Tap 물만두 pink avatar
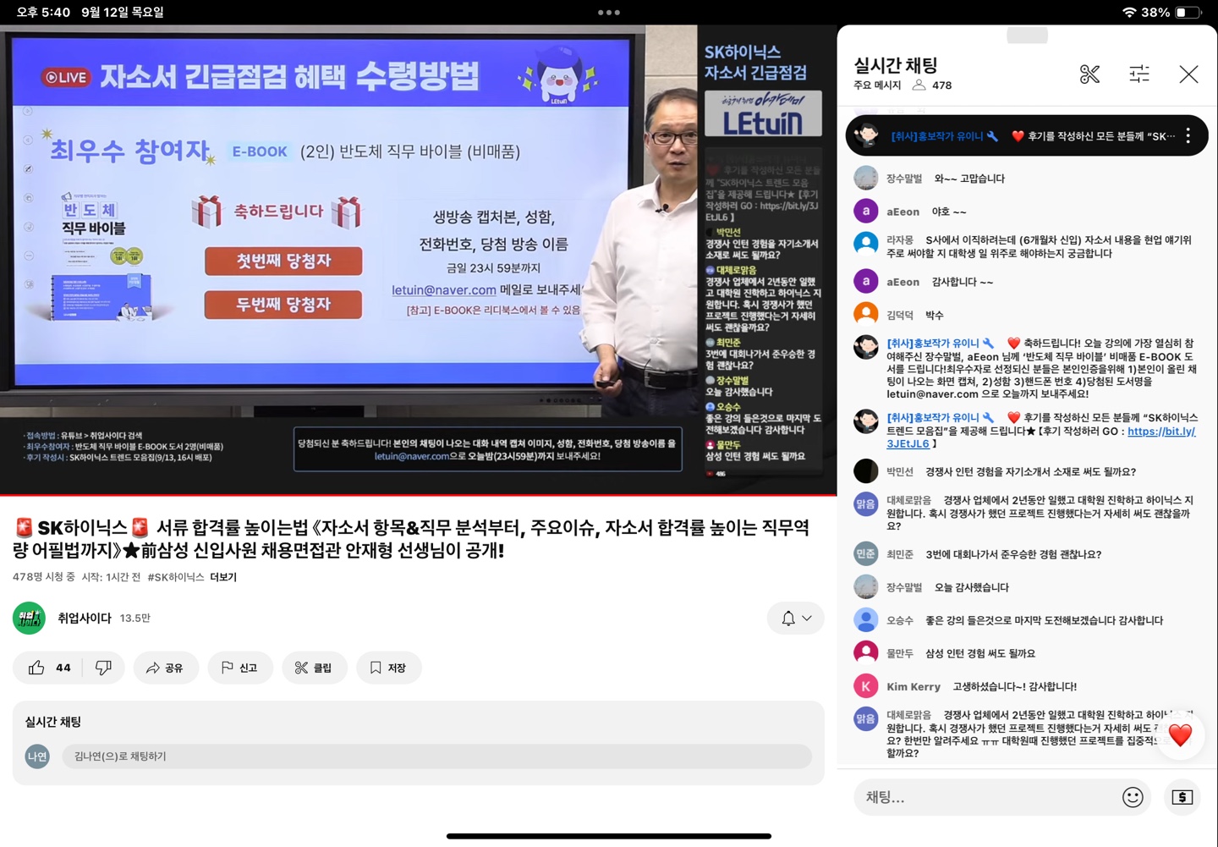1218x847 pixels. 865,652
